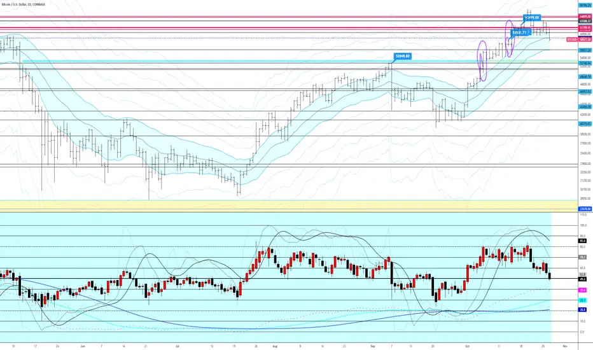593x350 pixels.
Task: Click the 46957.93 price axis label
Action: point(585,91)
